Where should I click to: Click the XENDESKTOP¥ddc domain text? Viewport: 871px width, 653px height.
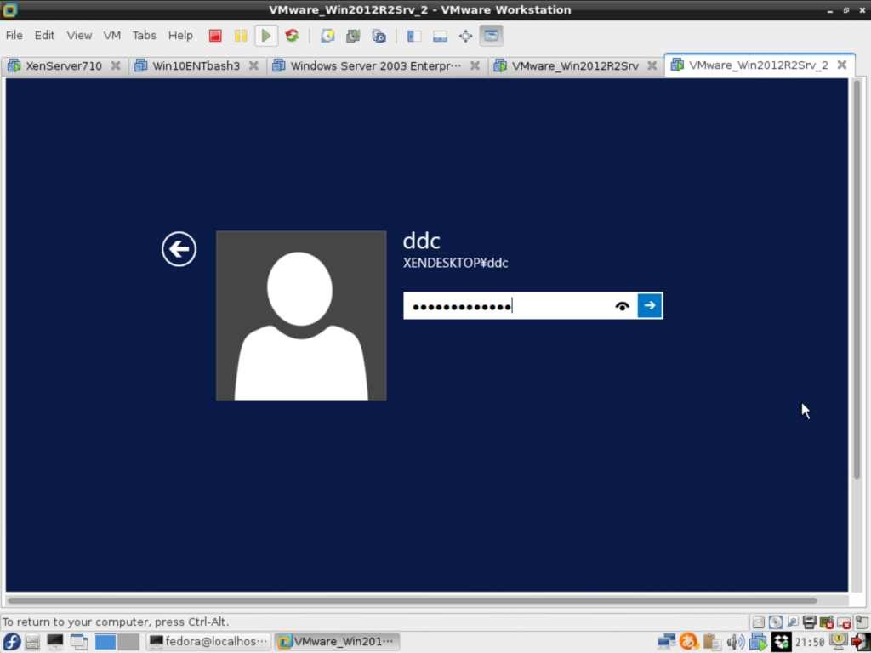point(456,264)
